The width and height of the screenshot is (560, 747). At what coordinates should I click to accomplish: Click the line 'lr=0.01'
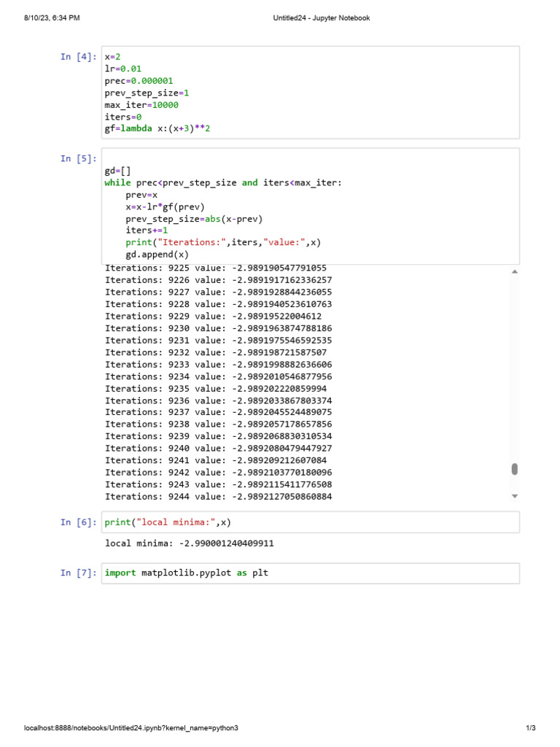122,69
